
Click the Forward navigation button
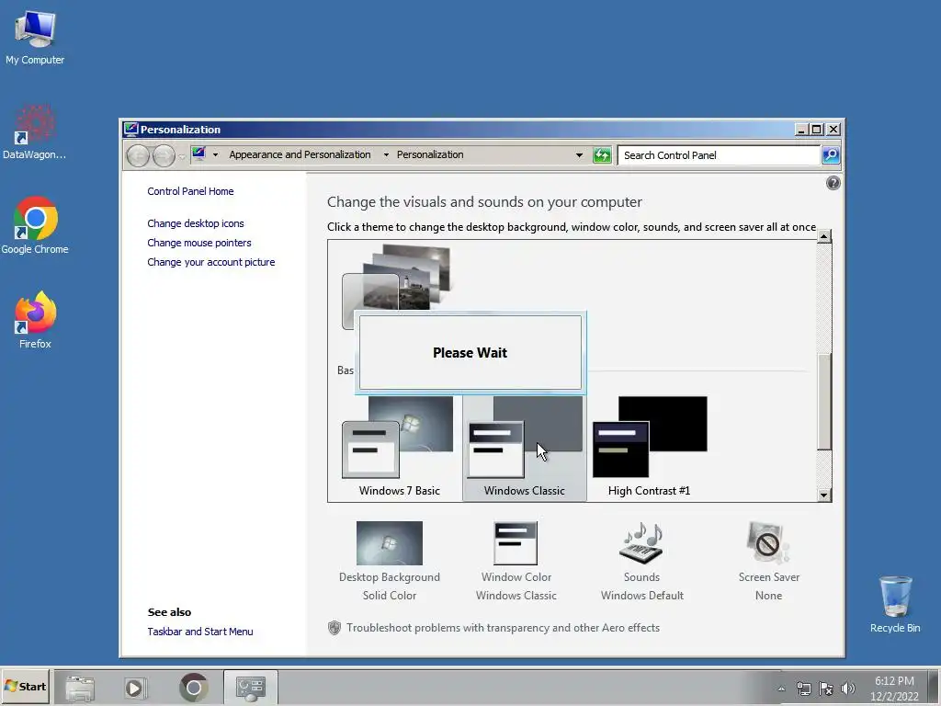(x=164, y=155)
